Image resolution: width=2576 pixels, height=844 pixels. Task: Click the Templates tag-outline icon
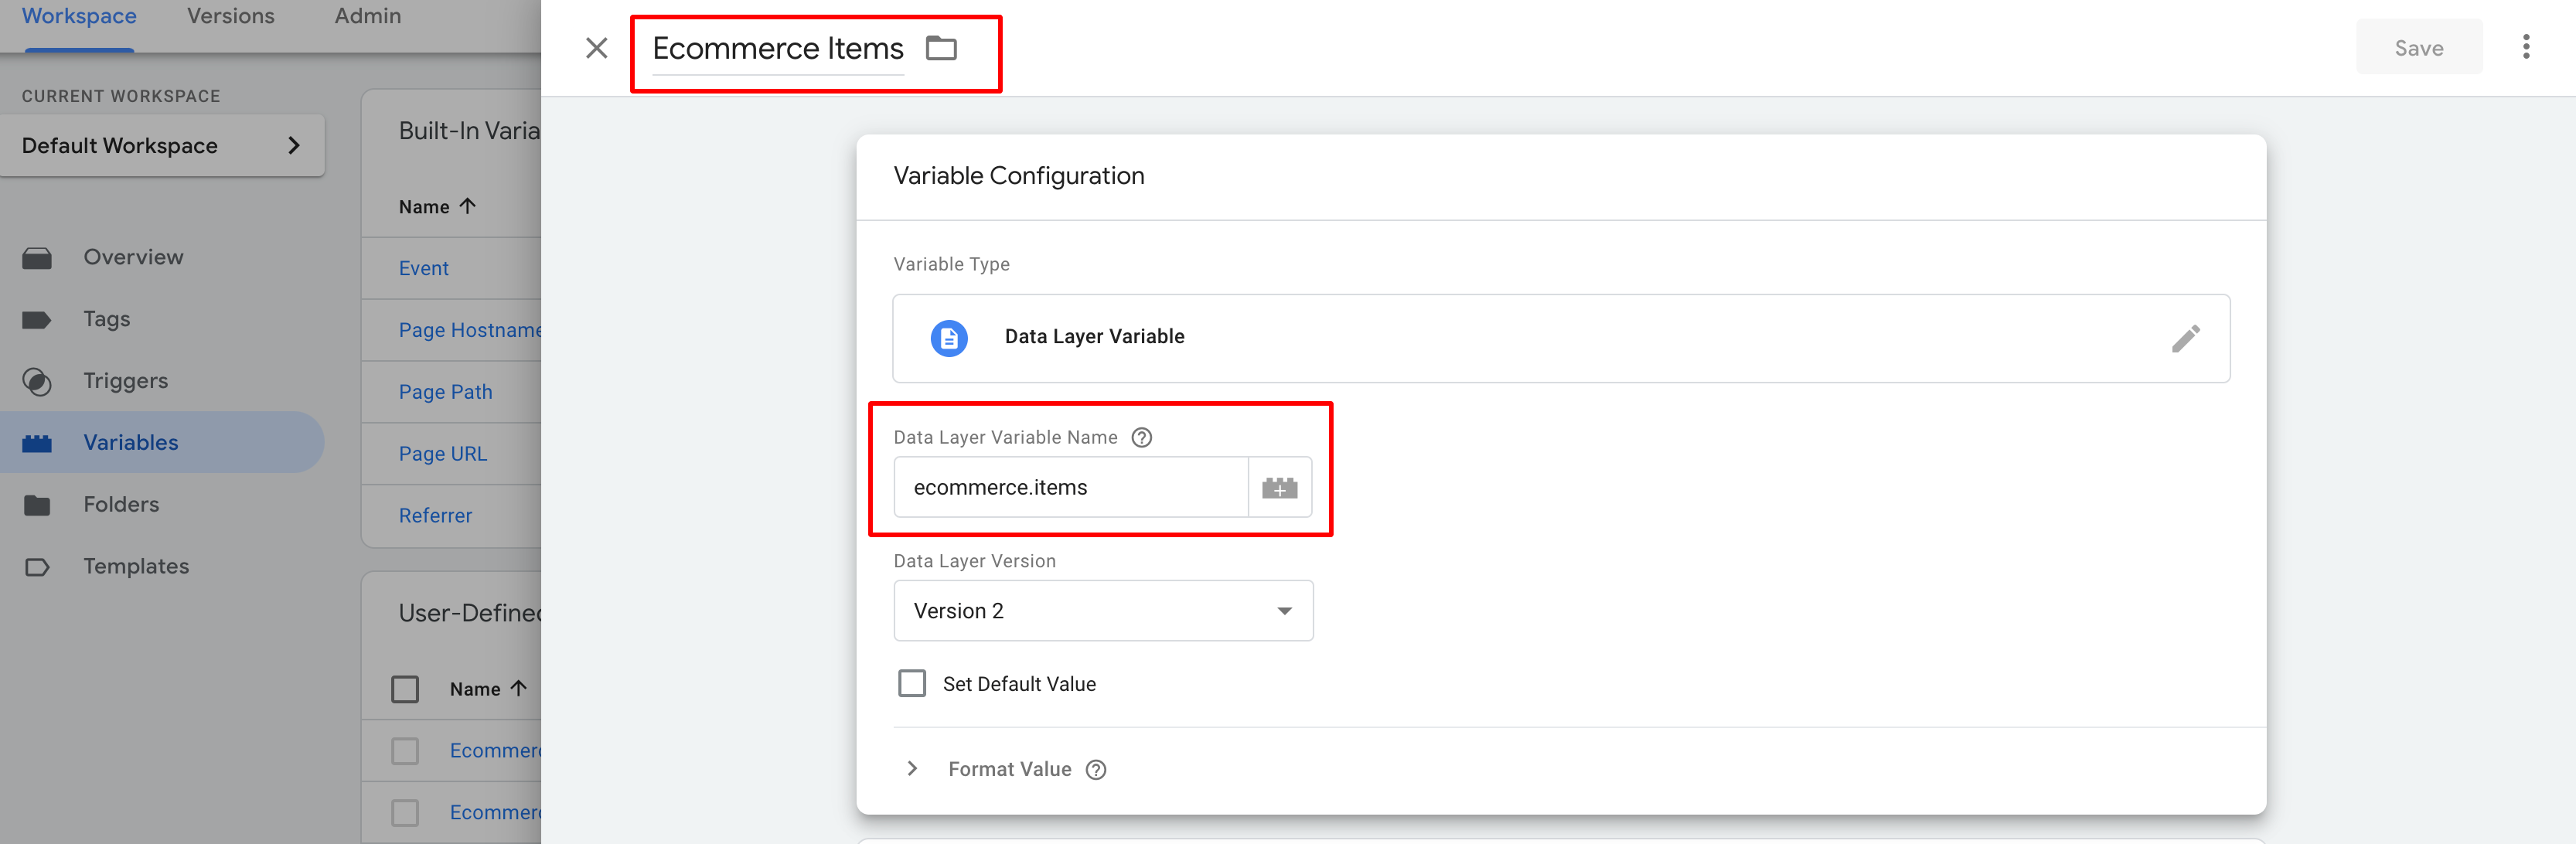37,567
